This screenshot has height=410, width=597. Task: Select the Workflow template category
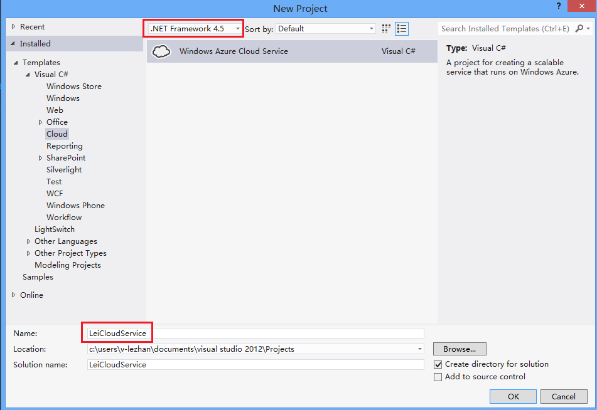(64, 218)
